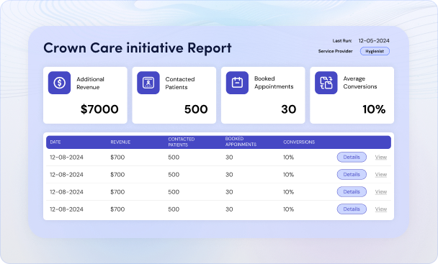Viewport: 438px width, 264px height.
Task: Select the Hygienist service provider pill
Action: coord(375,51)
